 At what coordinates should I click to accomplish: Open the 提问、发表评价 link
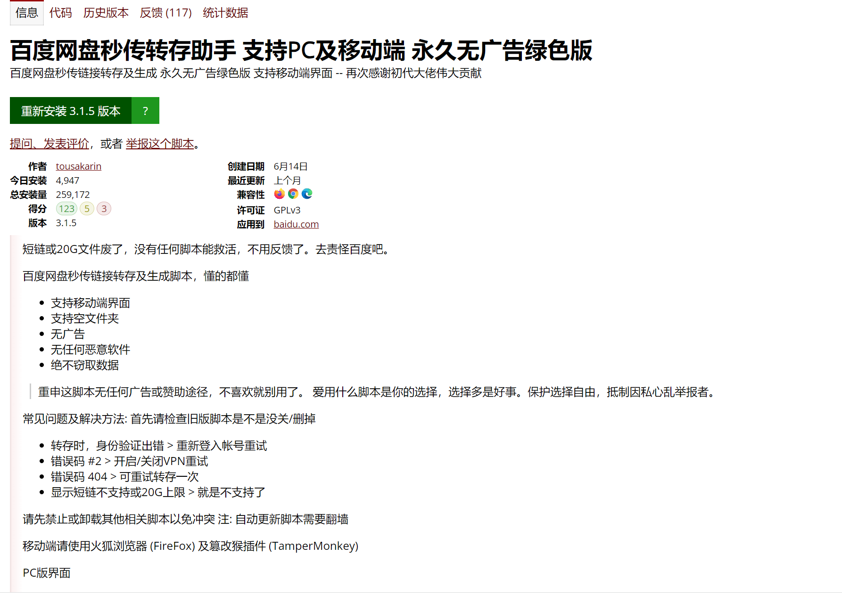[x=50, y=144]
